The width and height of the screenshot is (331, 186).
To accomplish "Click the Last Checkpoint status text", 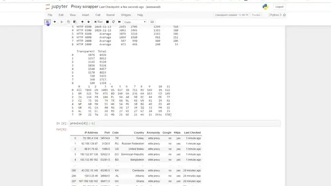I will pyautogui.click(x=122, y=7).
